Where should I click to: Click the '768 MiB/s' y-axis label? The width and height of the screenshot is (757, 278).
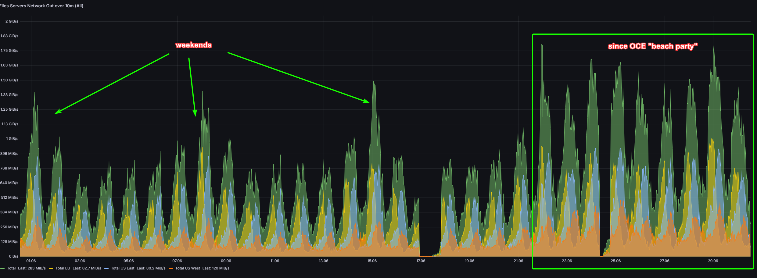pyautogui.click(x=9, y=168)
